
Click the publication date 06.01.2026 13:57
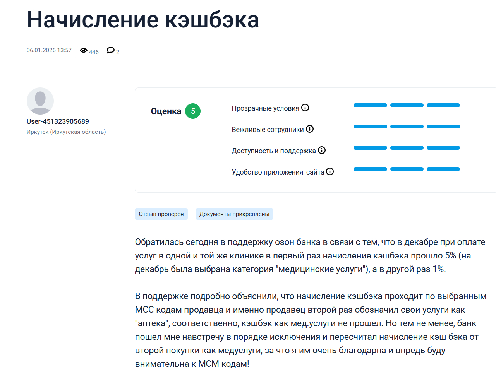[49, 50]
